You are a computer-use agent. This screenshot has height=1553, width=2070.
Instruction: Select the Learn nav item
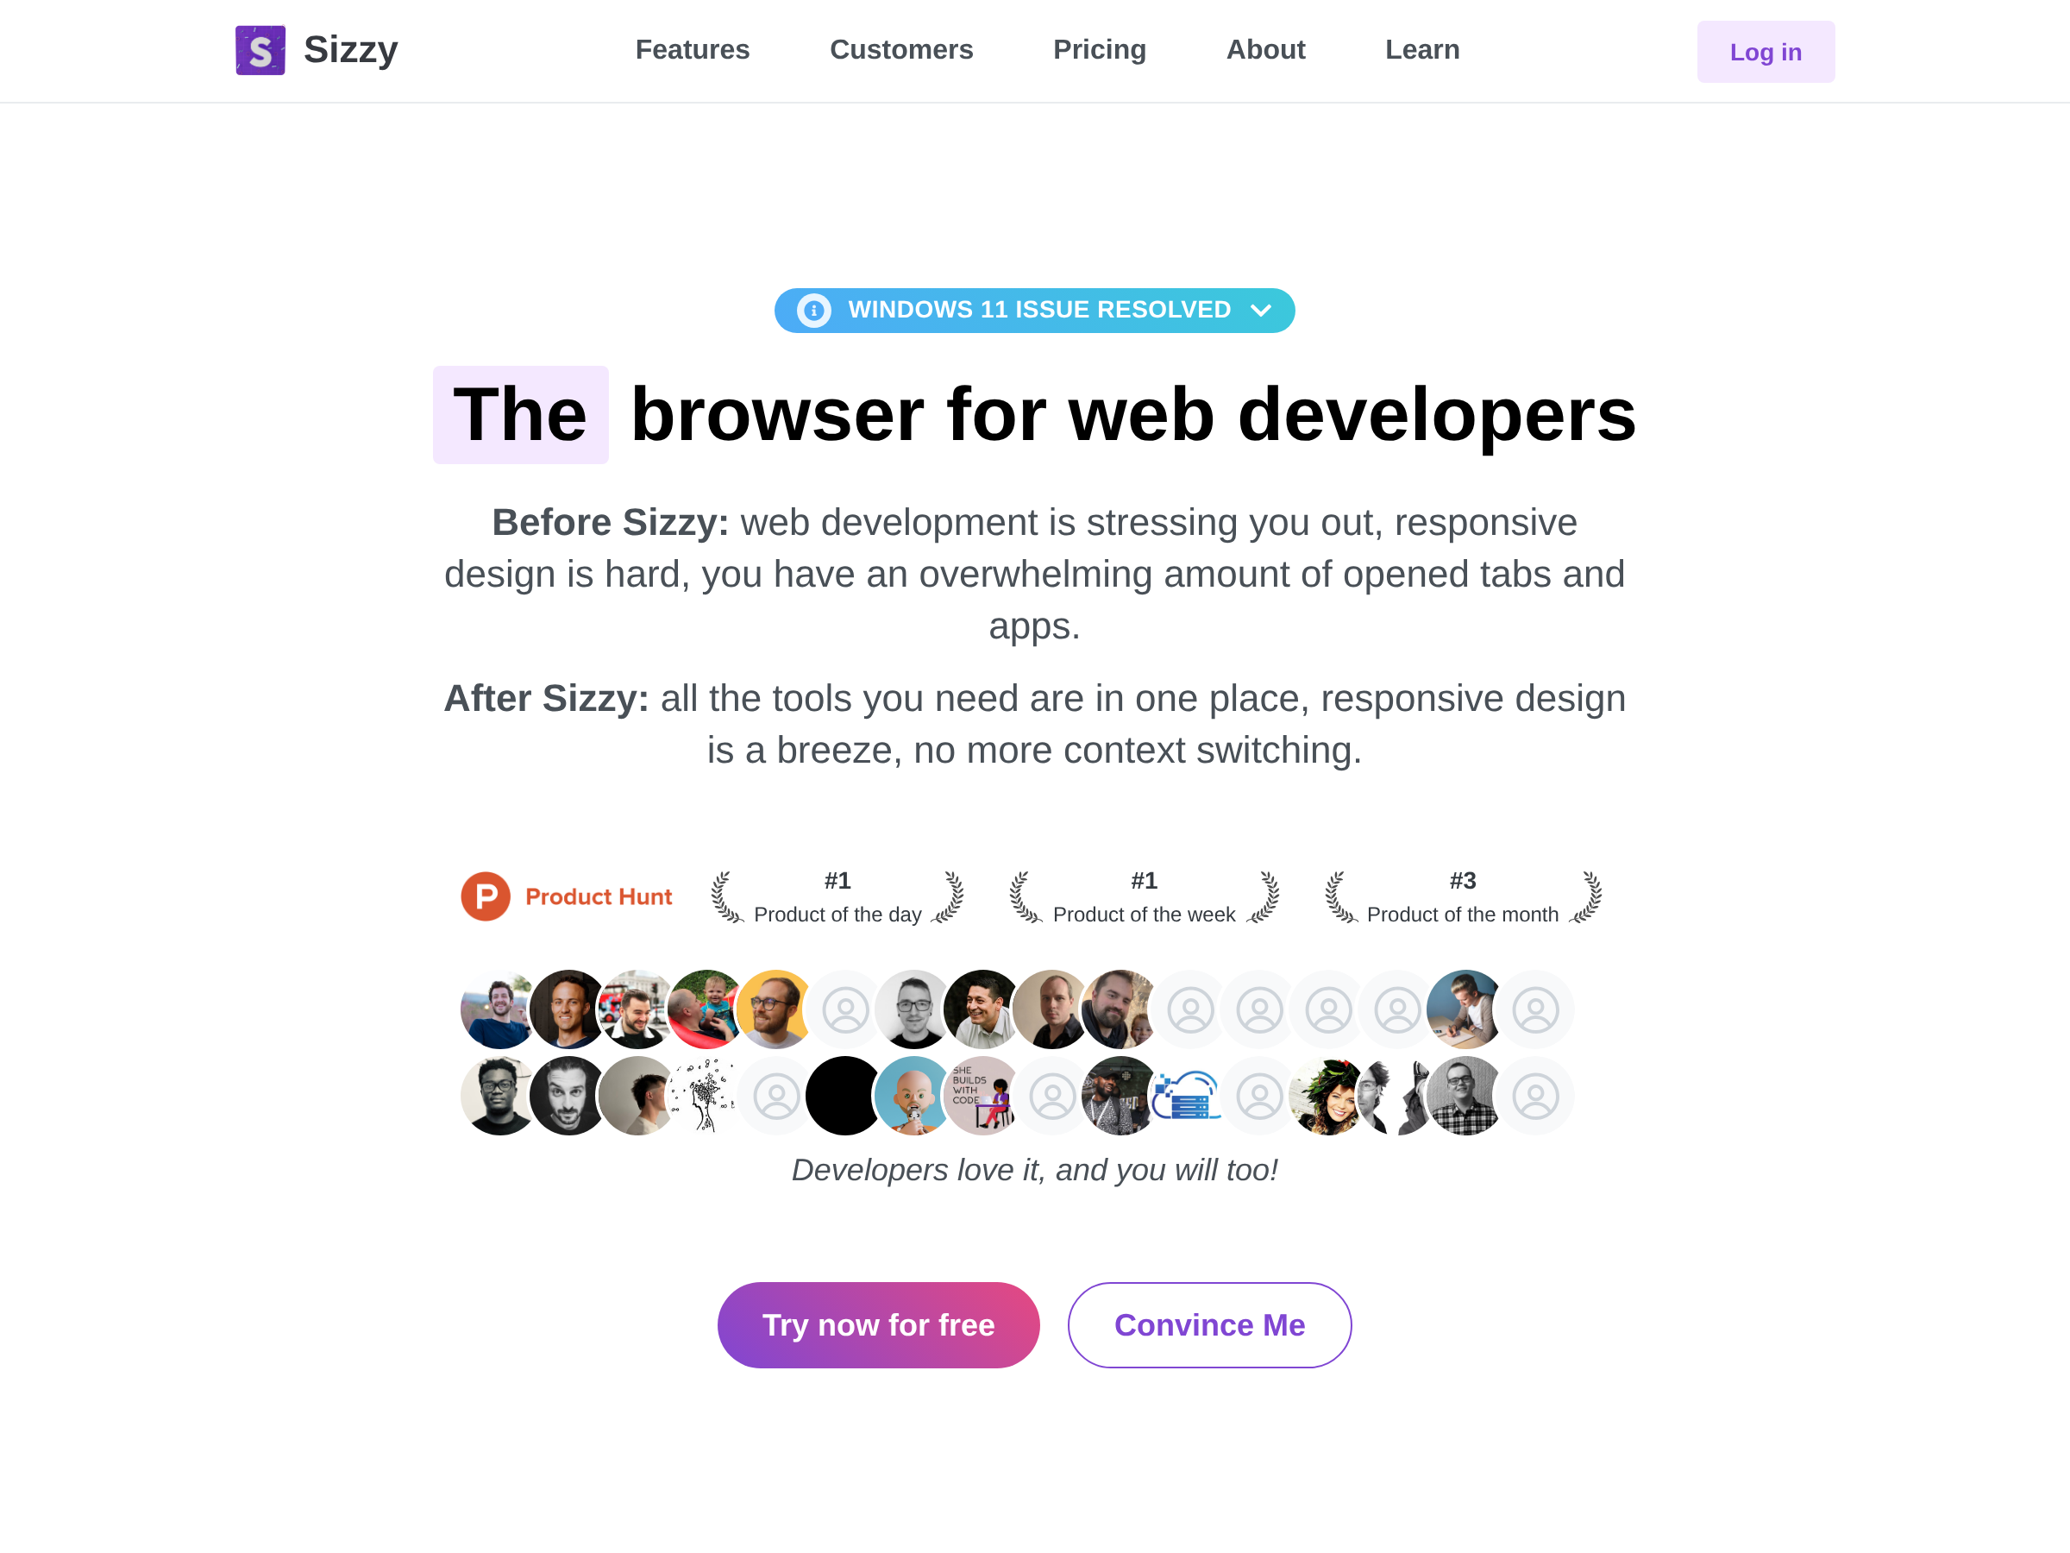pos(1422,50)
